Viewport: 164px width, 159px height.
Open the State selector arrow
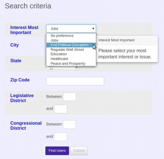(x=77, y=68)
